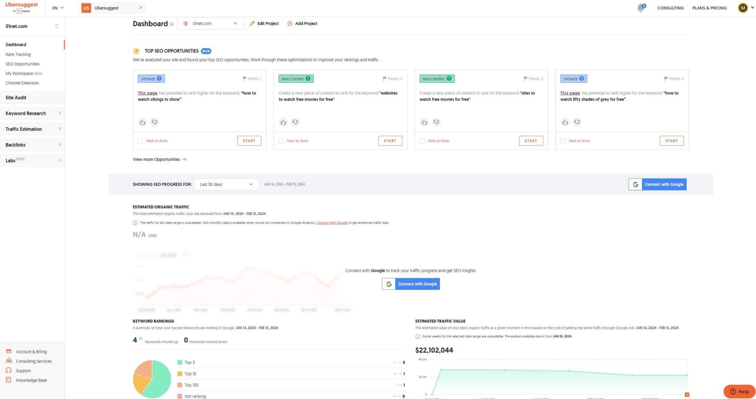Thumbs down the fifty shades of grey card
Viewport: 756px width, 399px height.
[x=577, y=122]
